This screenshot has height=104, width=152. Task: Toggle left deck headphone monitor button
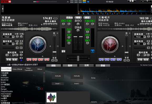(x=63, y=51)
